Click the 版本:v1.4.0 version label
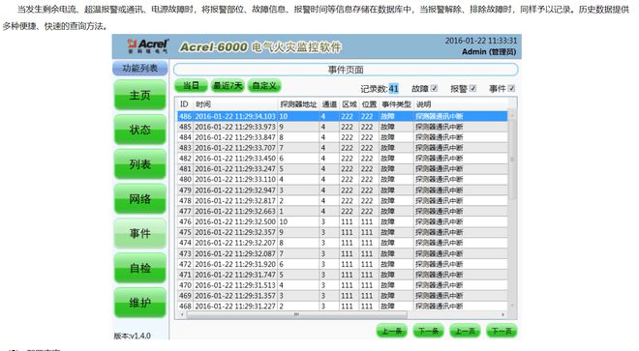This screenshot has height=351, width=639. click(132, 336)
